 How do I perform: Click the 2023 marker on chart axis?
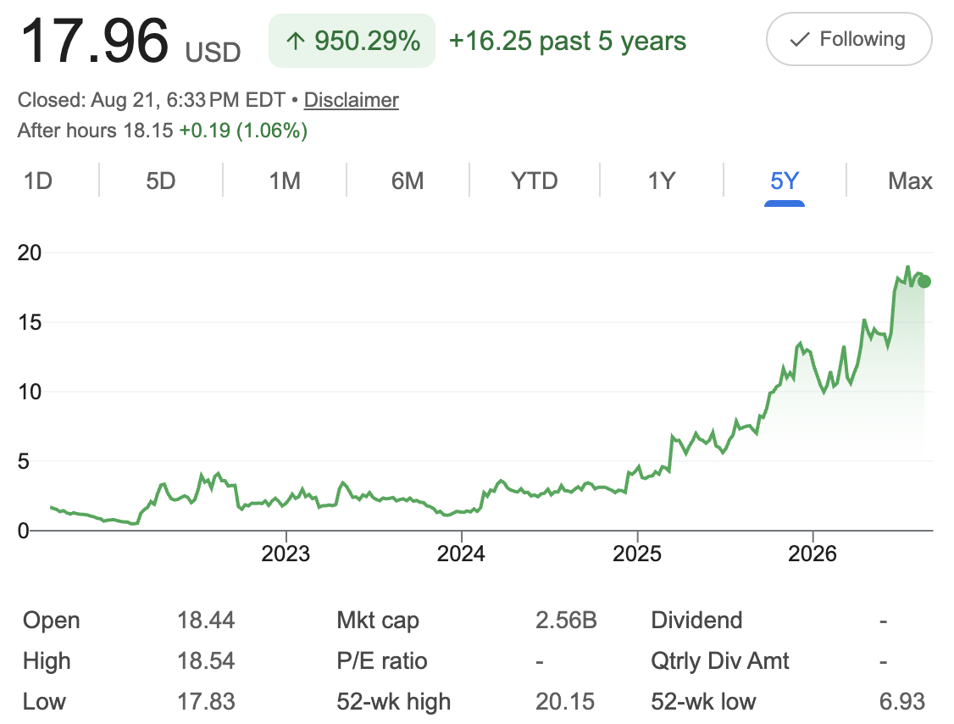(x=286, y=554)
